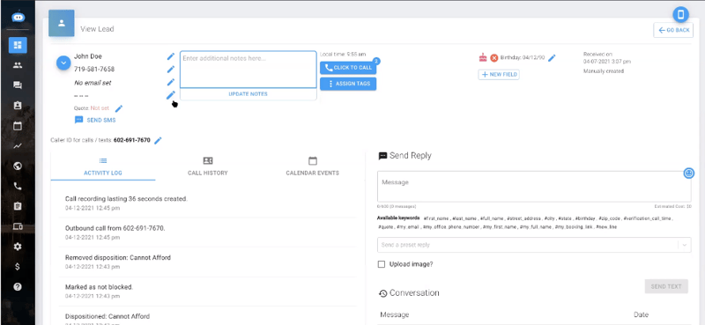Toggle the Upload image checkbox
Image resolution: width=705 pixels, height=325 pixels.
[x=382, y=264]
